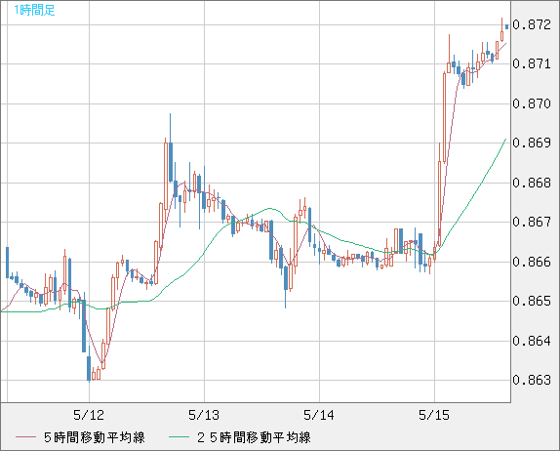Image resolution: width=560 pixels, height=451 pixels.
Task: Click the 0.868 price axis label
Action: [532, 183]
